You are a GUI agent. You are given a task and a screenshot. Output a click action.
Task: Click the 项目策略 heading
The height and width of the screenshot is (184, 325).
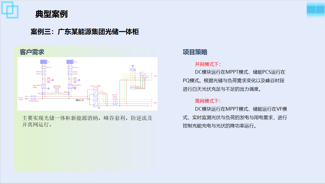coord(195,52)
